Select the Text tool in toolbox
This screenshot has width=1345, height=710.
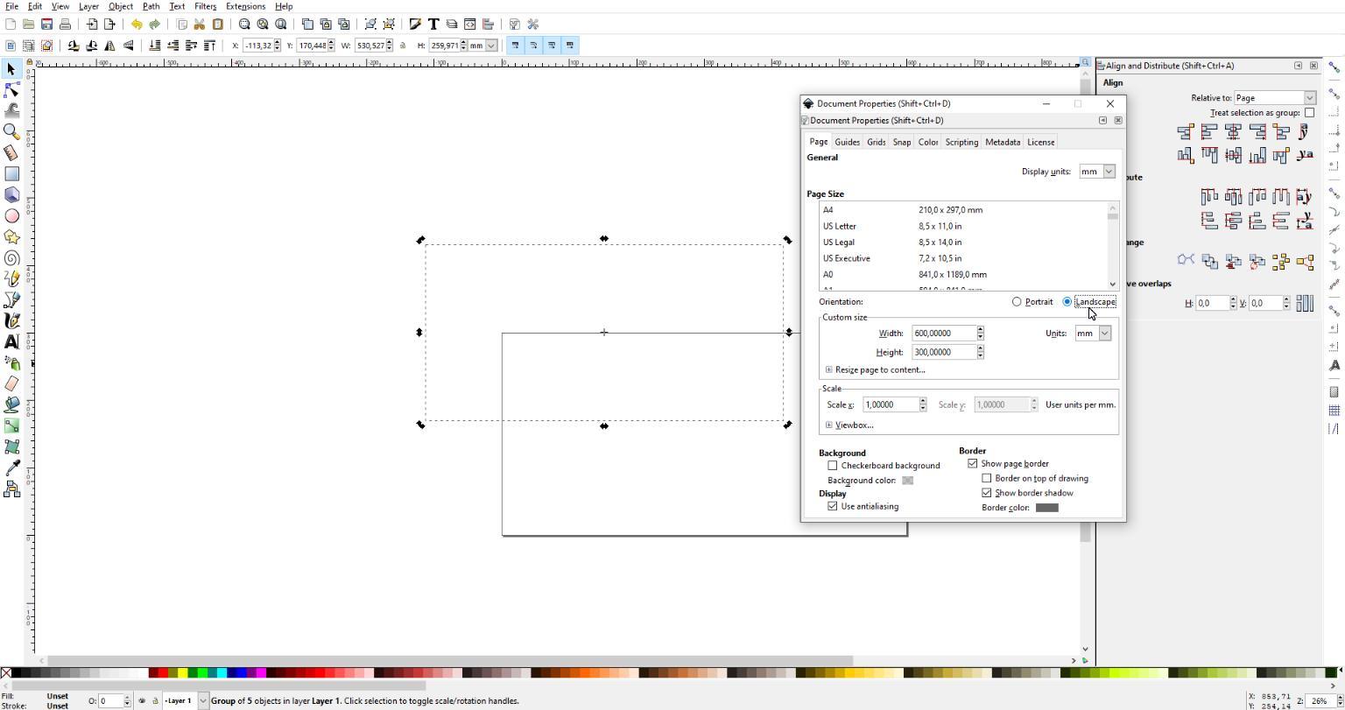coord(11,341)
